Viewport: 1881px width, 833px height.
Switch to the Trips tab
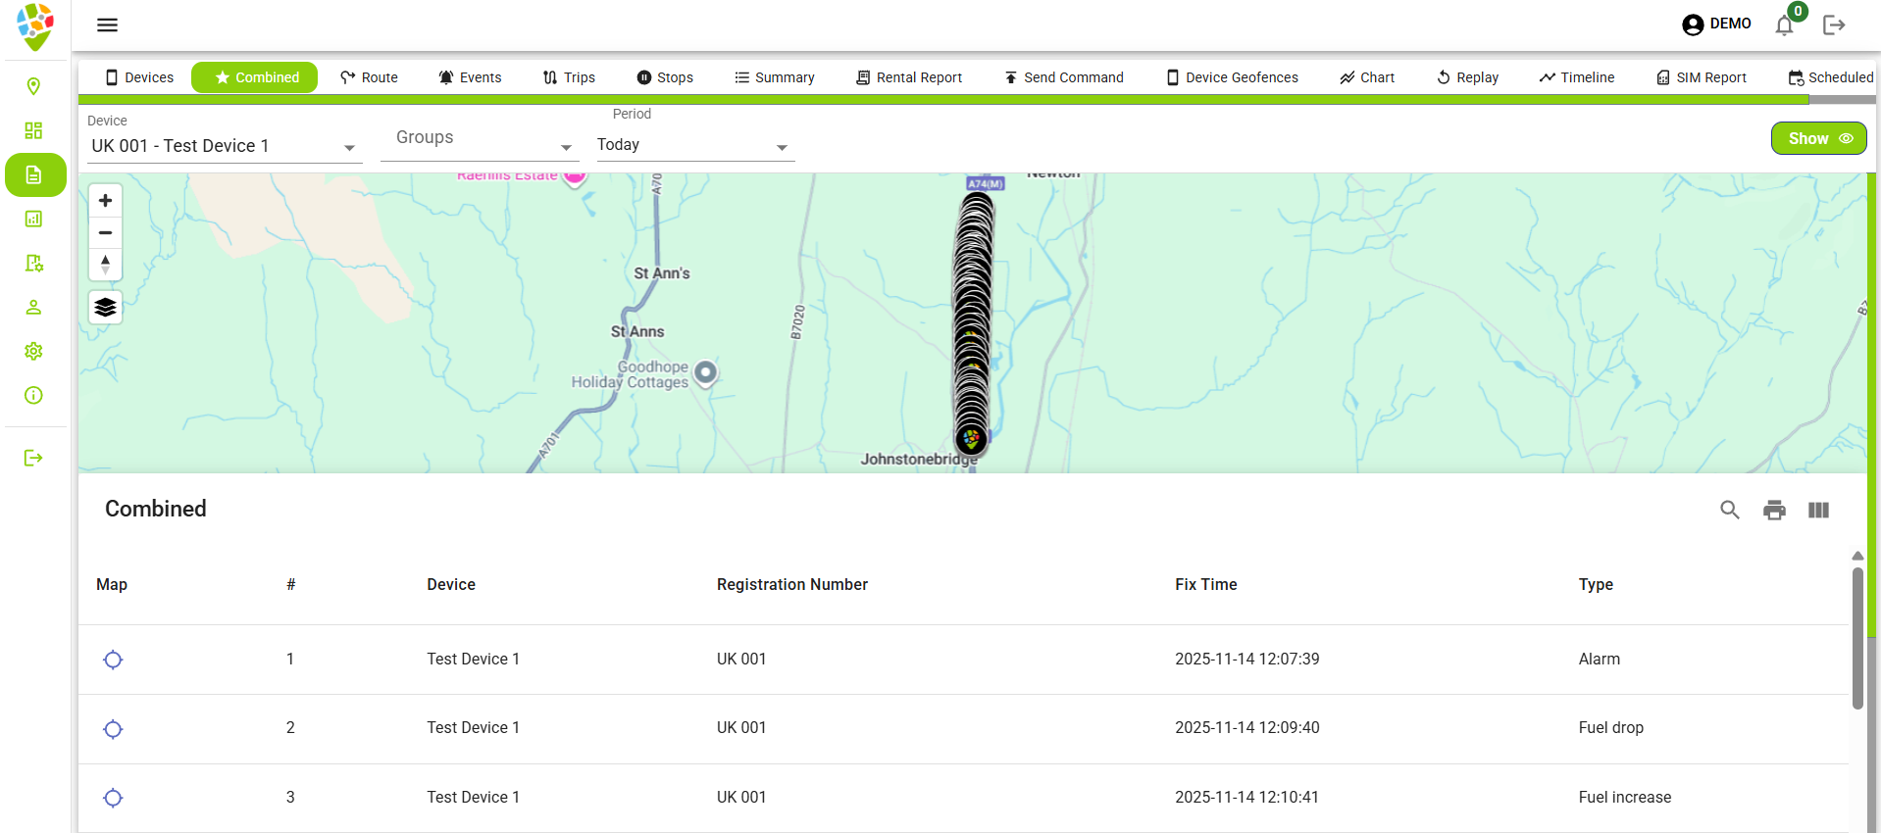click(569, 77)
